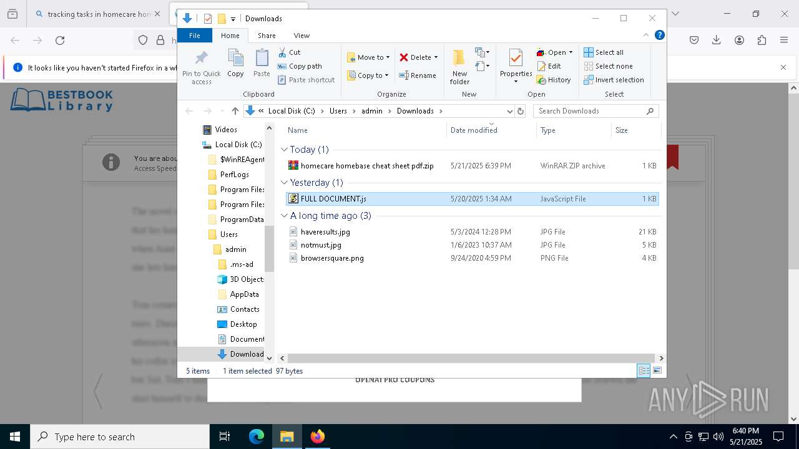Screen dimensions: 799x449
Task: Click Paste shortcut in ribbon
Action: pos(306,80)
